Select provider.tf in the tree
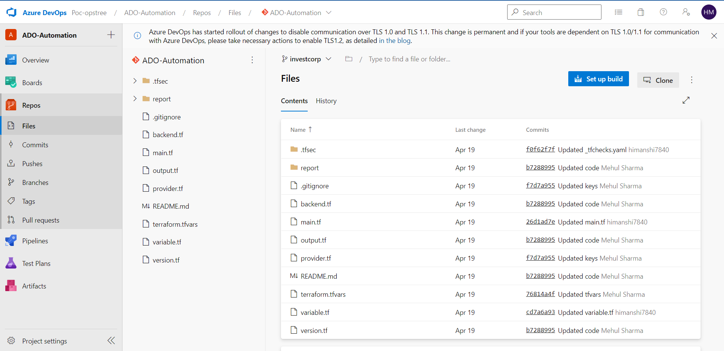724x351 pixels. pyautogui.click(x=168, y=188)
